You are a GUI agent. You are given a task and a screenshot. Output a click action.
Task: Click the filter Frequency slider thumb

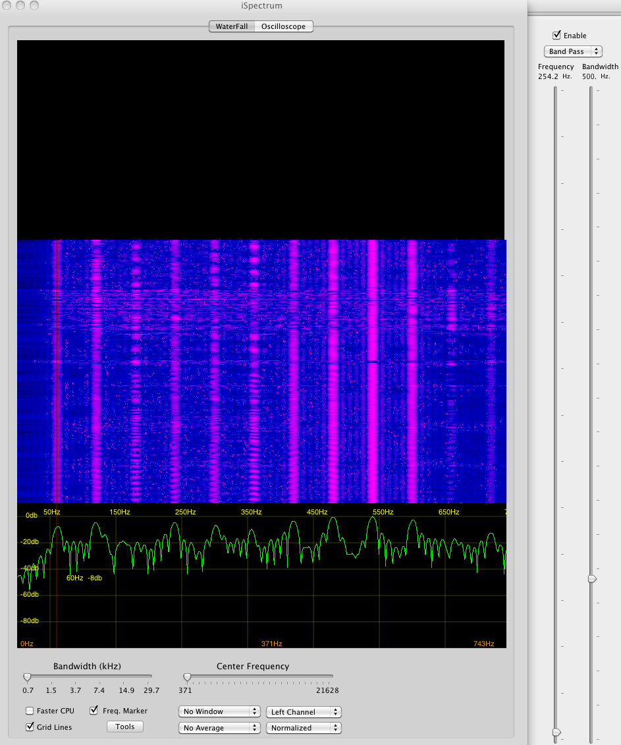click(556, 732)
